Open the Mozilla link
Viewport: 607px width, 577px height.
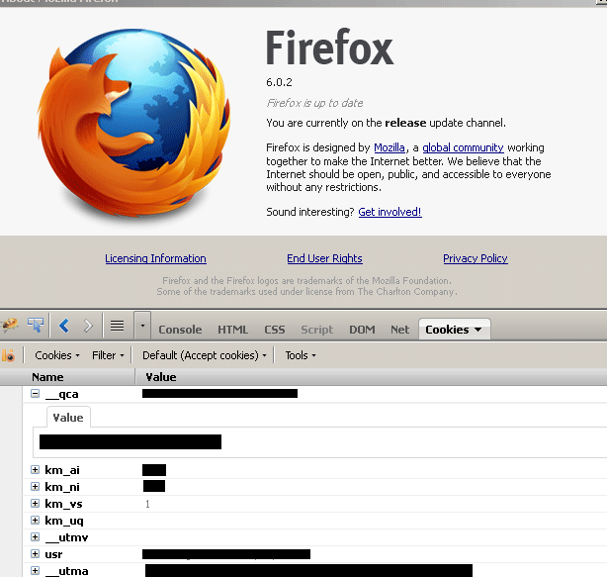[390, 147]
